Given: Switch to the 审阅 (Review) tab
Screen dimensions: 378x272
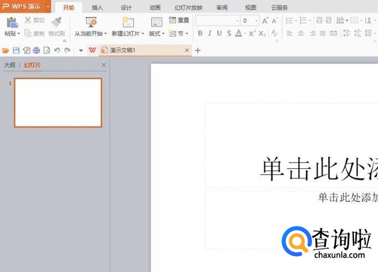Looking at the screenshot, I should pyautogui.click(x=222, y=8).
